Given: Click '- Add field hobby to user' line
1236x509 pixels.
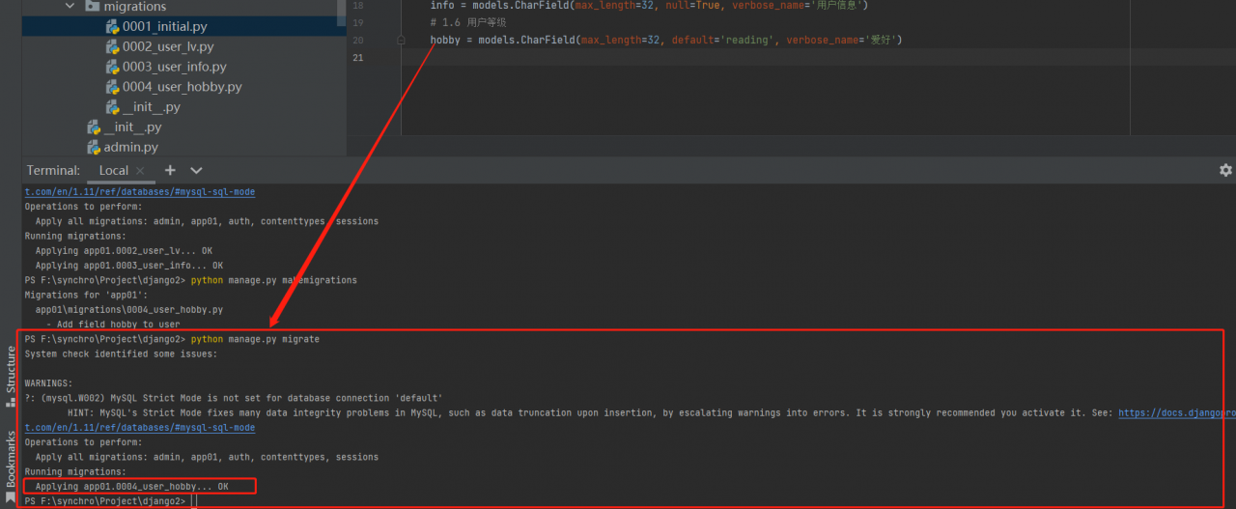Looking at the screenshot, I should [x=113, y=325].
